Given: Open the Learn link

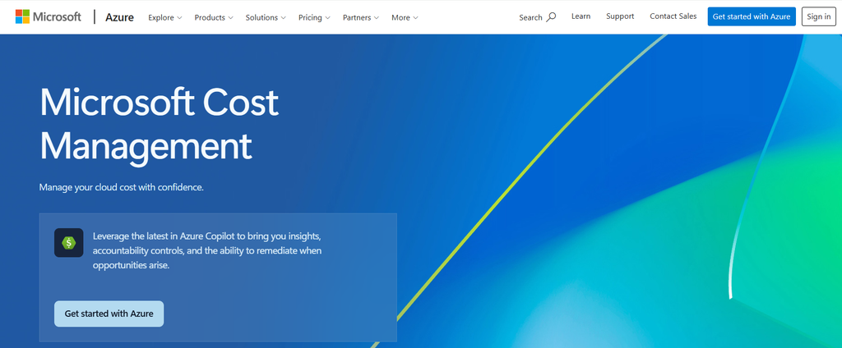Looking at the screenshot, I should click(x=581, y=16).
